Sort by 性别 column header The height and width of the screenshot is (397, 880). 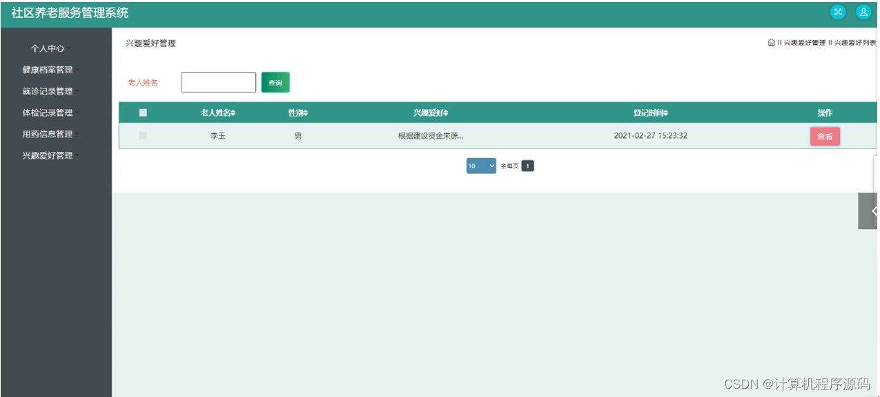click(298, 113)
